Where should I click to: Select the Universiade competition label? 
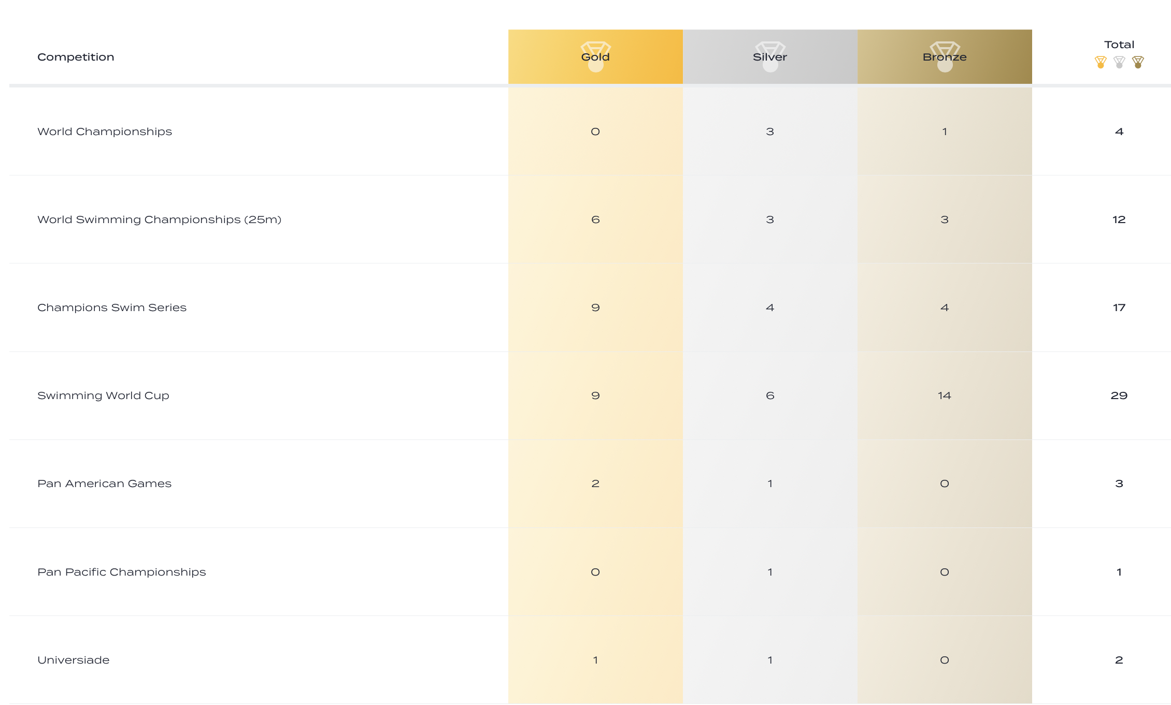point(74,660)
